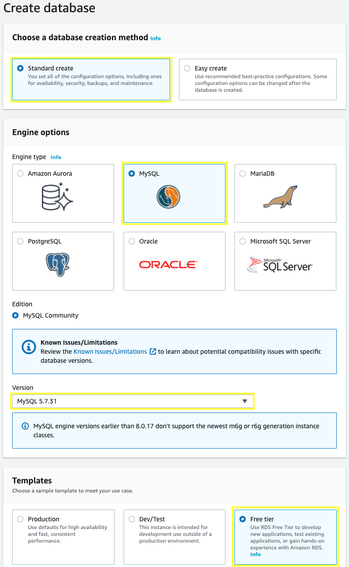This screenshot has height=567, width=349.
Task: Click the Known Issues info circle icon
Action: click(29, 347)
